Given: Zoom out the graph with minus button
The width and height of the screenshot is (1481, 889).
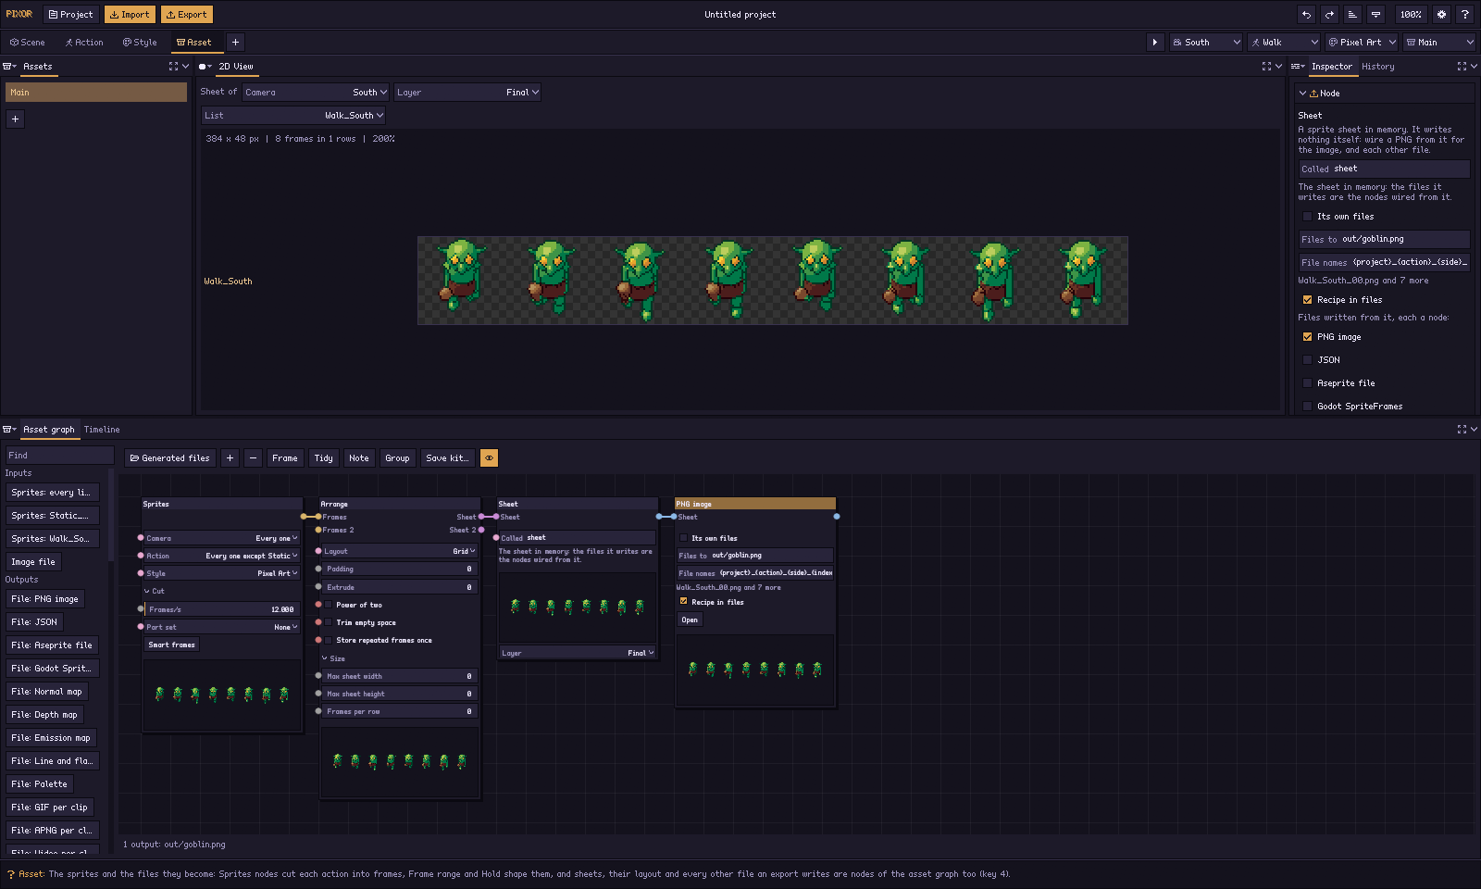Looking at the screenshot, I should [253, 458].
